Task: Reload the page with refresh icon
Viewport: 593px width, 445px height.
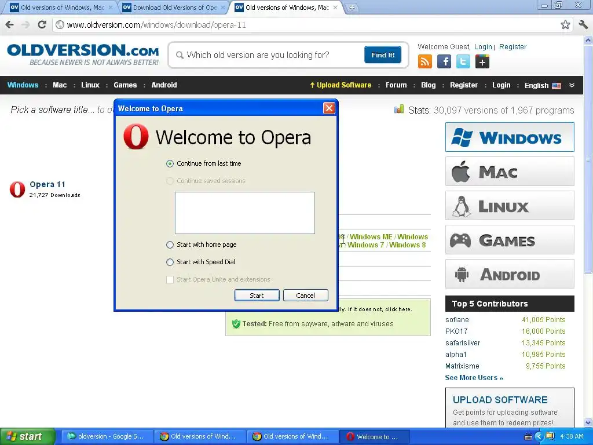Action: tap(42, 25)
